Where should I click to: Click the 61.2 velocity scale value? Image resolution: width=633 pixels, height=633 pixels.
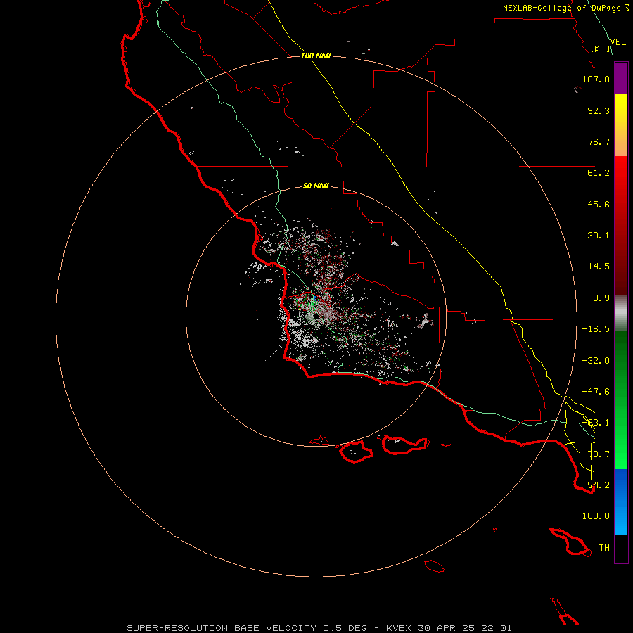click(x=599, y=173)
